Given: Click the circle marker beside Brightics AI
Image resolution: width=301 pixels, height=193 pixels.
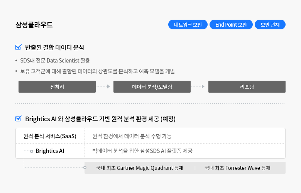Looking at the screenshot, I should [x=32, y=151].
